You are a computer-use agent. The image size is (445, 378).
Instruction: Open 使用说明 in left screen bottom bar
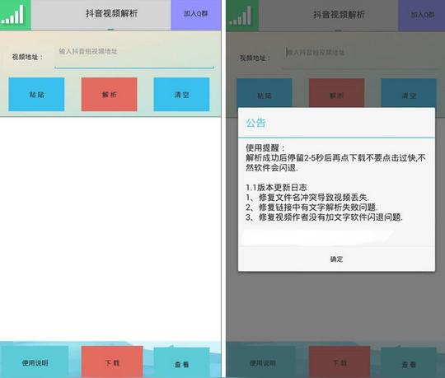[x=35, y=362]
